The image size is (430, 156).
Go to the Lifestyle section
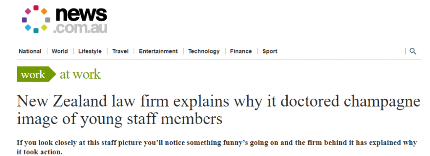point(90,51)
